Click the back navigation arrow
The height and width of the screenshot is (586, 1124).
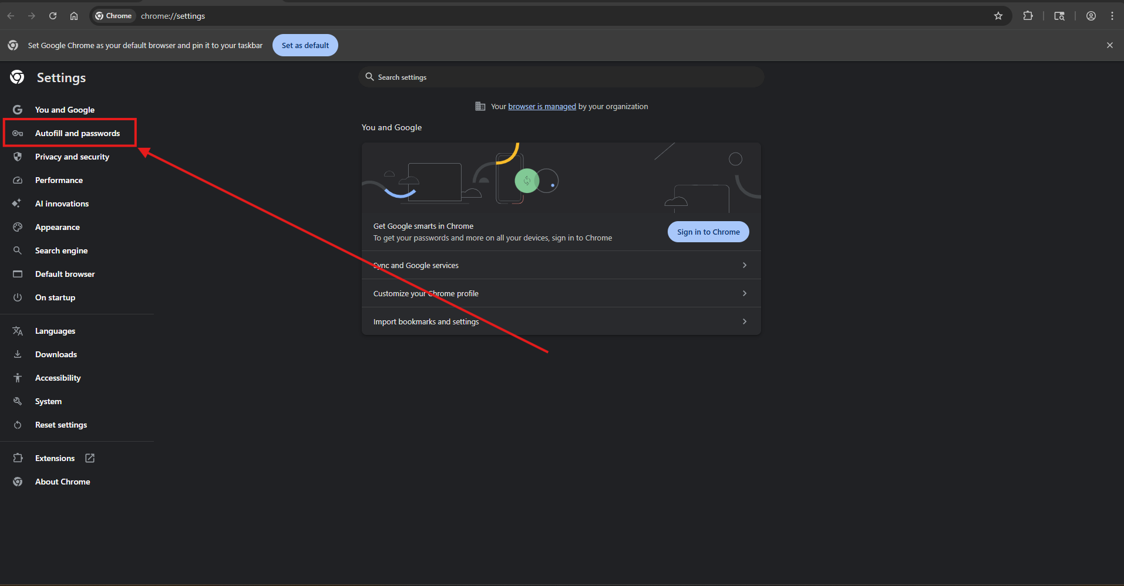click(x=11, y=16)
